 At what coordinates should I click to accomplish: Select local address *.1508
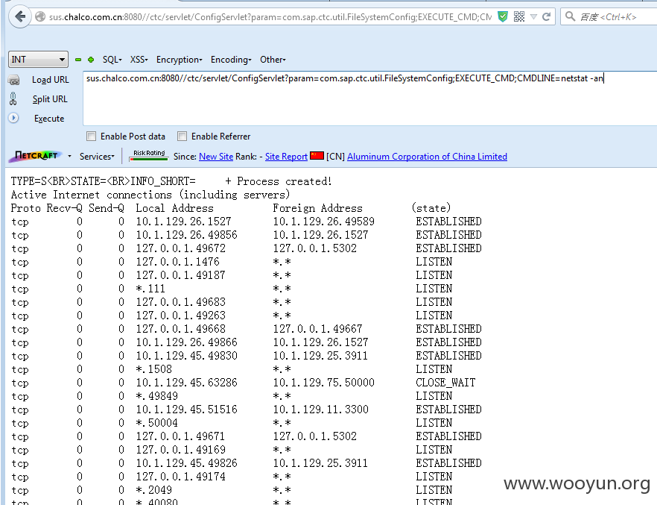[x=153, y=369]
